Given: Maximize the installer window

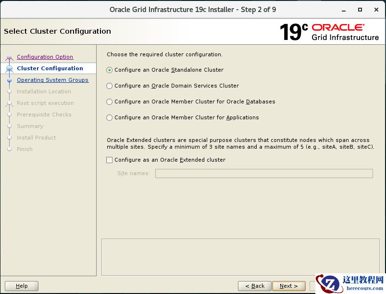Looking at the screenshot, I should [x=360, y=10].
